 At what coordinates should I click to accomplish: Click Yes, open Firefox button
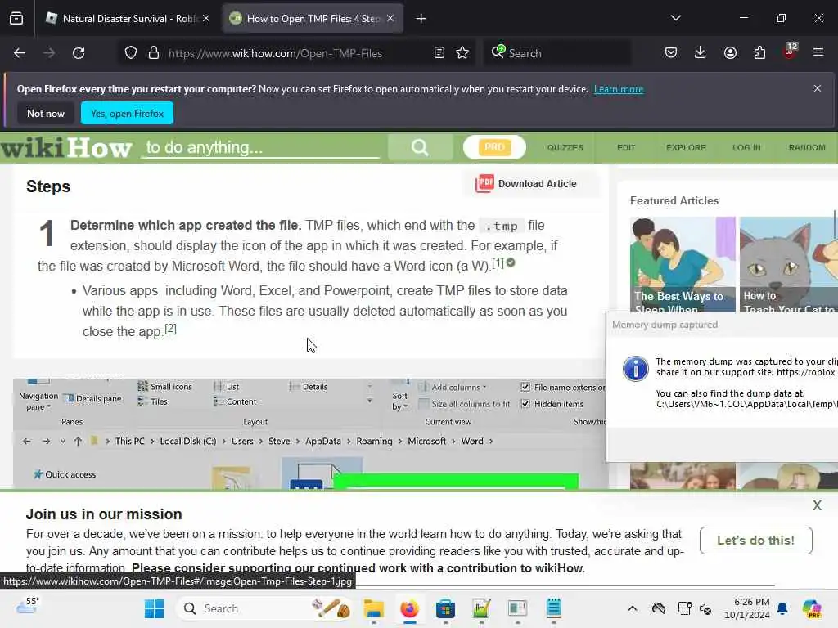tap(127, 113)
